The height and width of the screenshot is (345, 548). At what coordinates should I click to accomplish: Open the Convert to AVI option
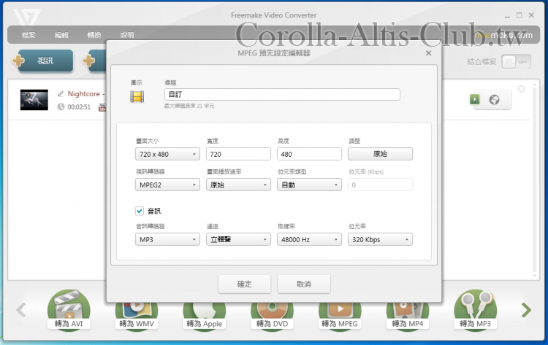[x=69, y=310]
